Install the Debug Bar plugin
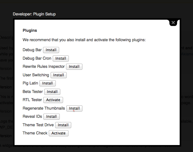 51,50
